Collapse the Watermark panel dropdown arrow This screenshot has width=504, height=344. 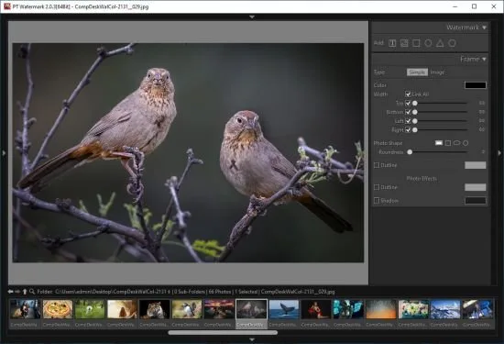pos(484,28)
